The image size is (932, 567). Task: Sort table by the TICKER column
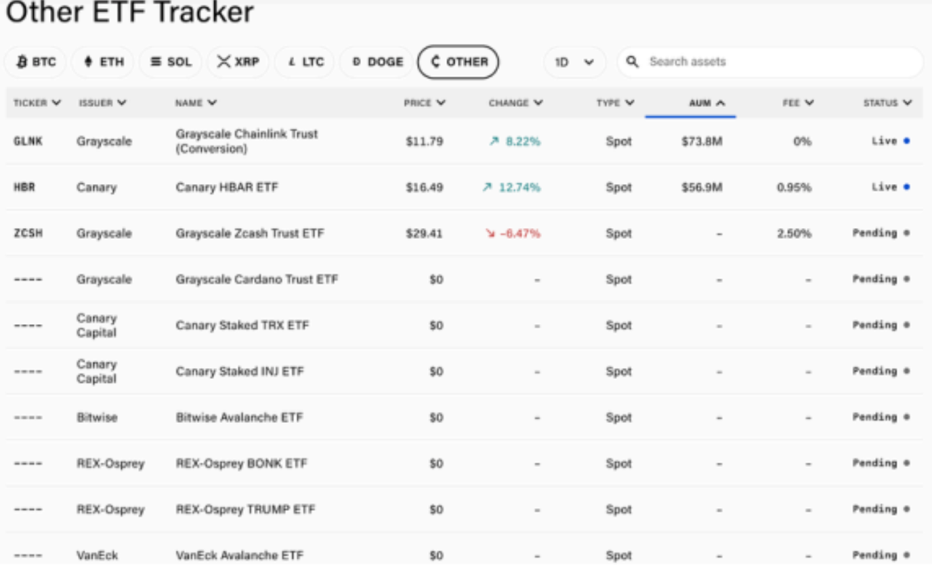pyautogui.click(x=37, y=103)
